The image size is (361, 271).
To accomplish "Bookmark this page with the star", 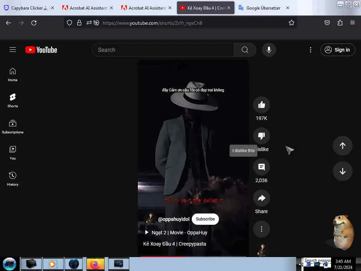I will coord(292,23).
